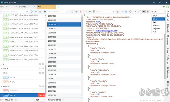Click the green flag icon
This screenshot has height=102, width=170.
click(x=164, y=7)
